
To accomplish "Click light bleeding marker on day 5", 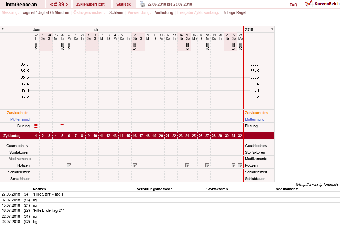I will click(x=62, y=124).
